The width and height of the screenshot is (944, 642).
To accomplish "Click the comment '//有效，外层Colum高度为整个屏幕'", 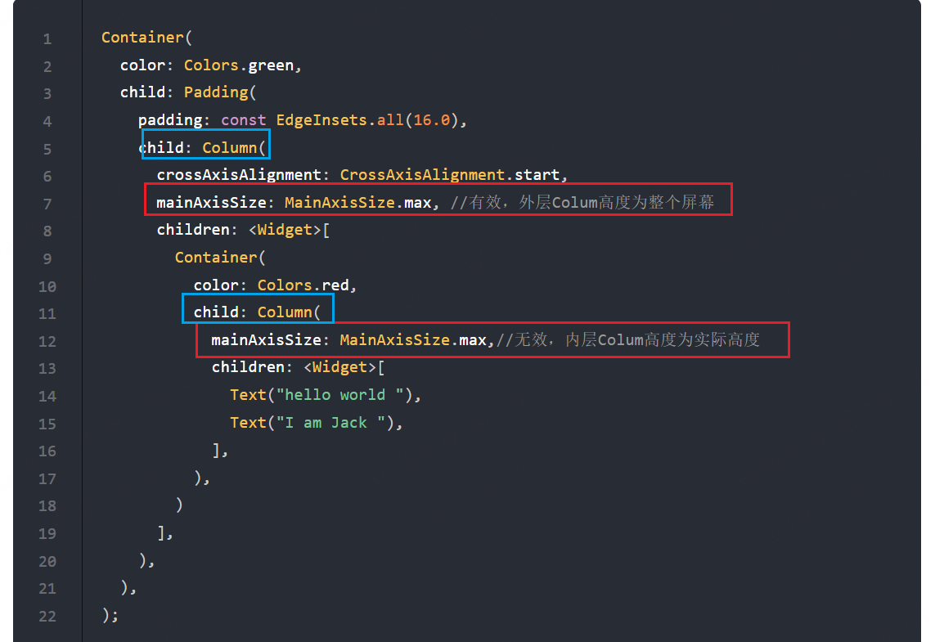I will point(582,202).
